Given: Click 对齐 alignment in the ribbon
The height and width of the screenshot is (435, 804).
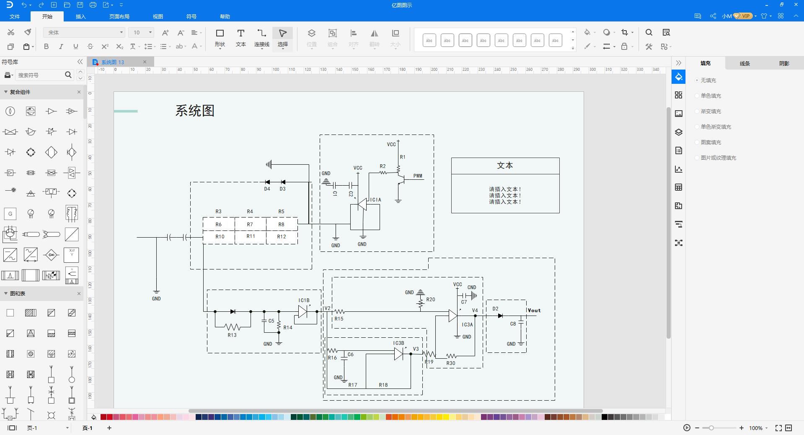Looking at the screenshot, I should (353, 38).
